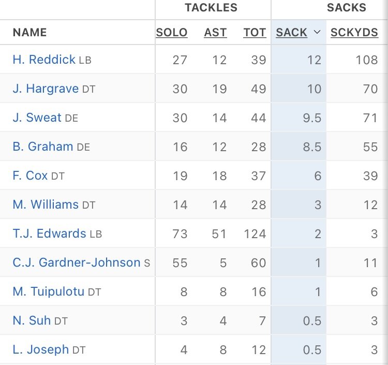Click the NAME column header
The image size is (388, 365).
click(x=29, y=33)
